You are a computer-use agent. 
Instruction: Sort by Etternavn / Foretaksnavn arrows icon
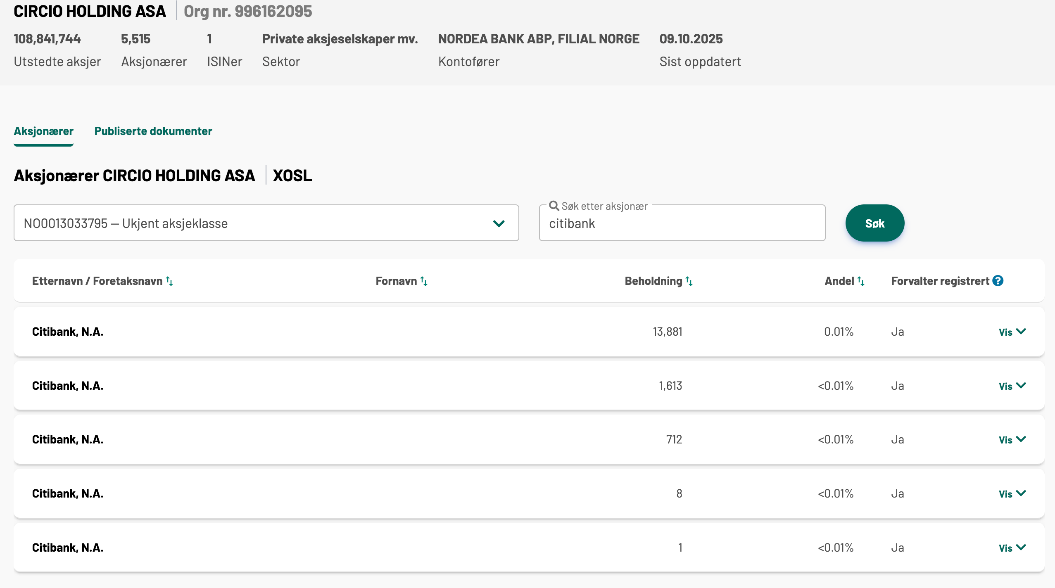click(169, 281)
